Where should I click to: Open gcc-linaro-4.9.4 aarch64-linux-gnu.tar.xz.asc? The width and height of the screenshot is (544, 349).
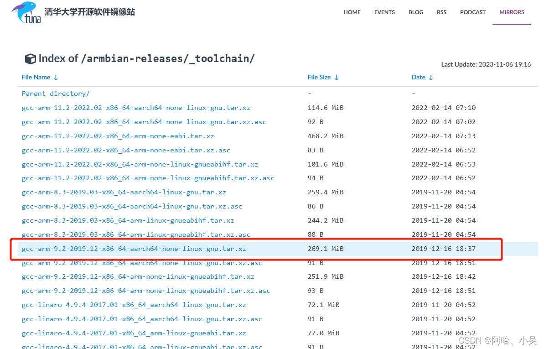click(141, 319)
